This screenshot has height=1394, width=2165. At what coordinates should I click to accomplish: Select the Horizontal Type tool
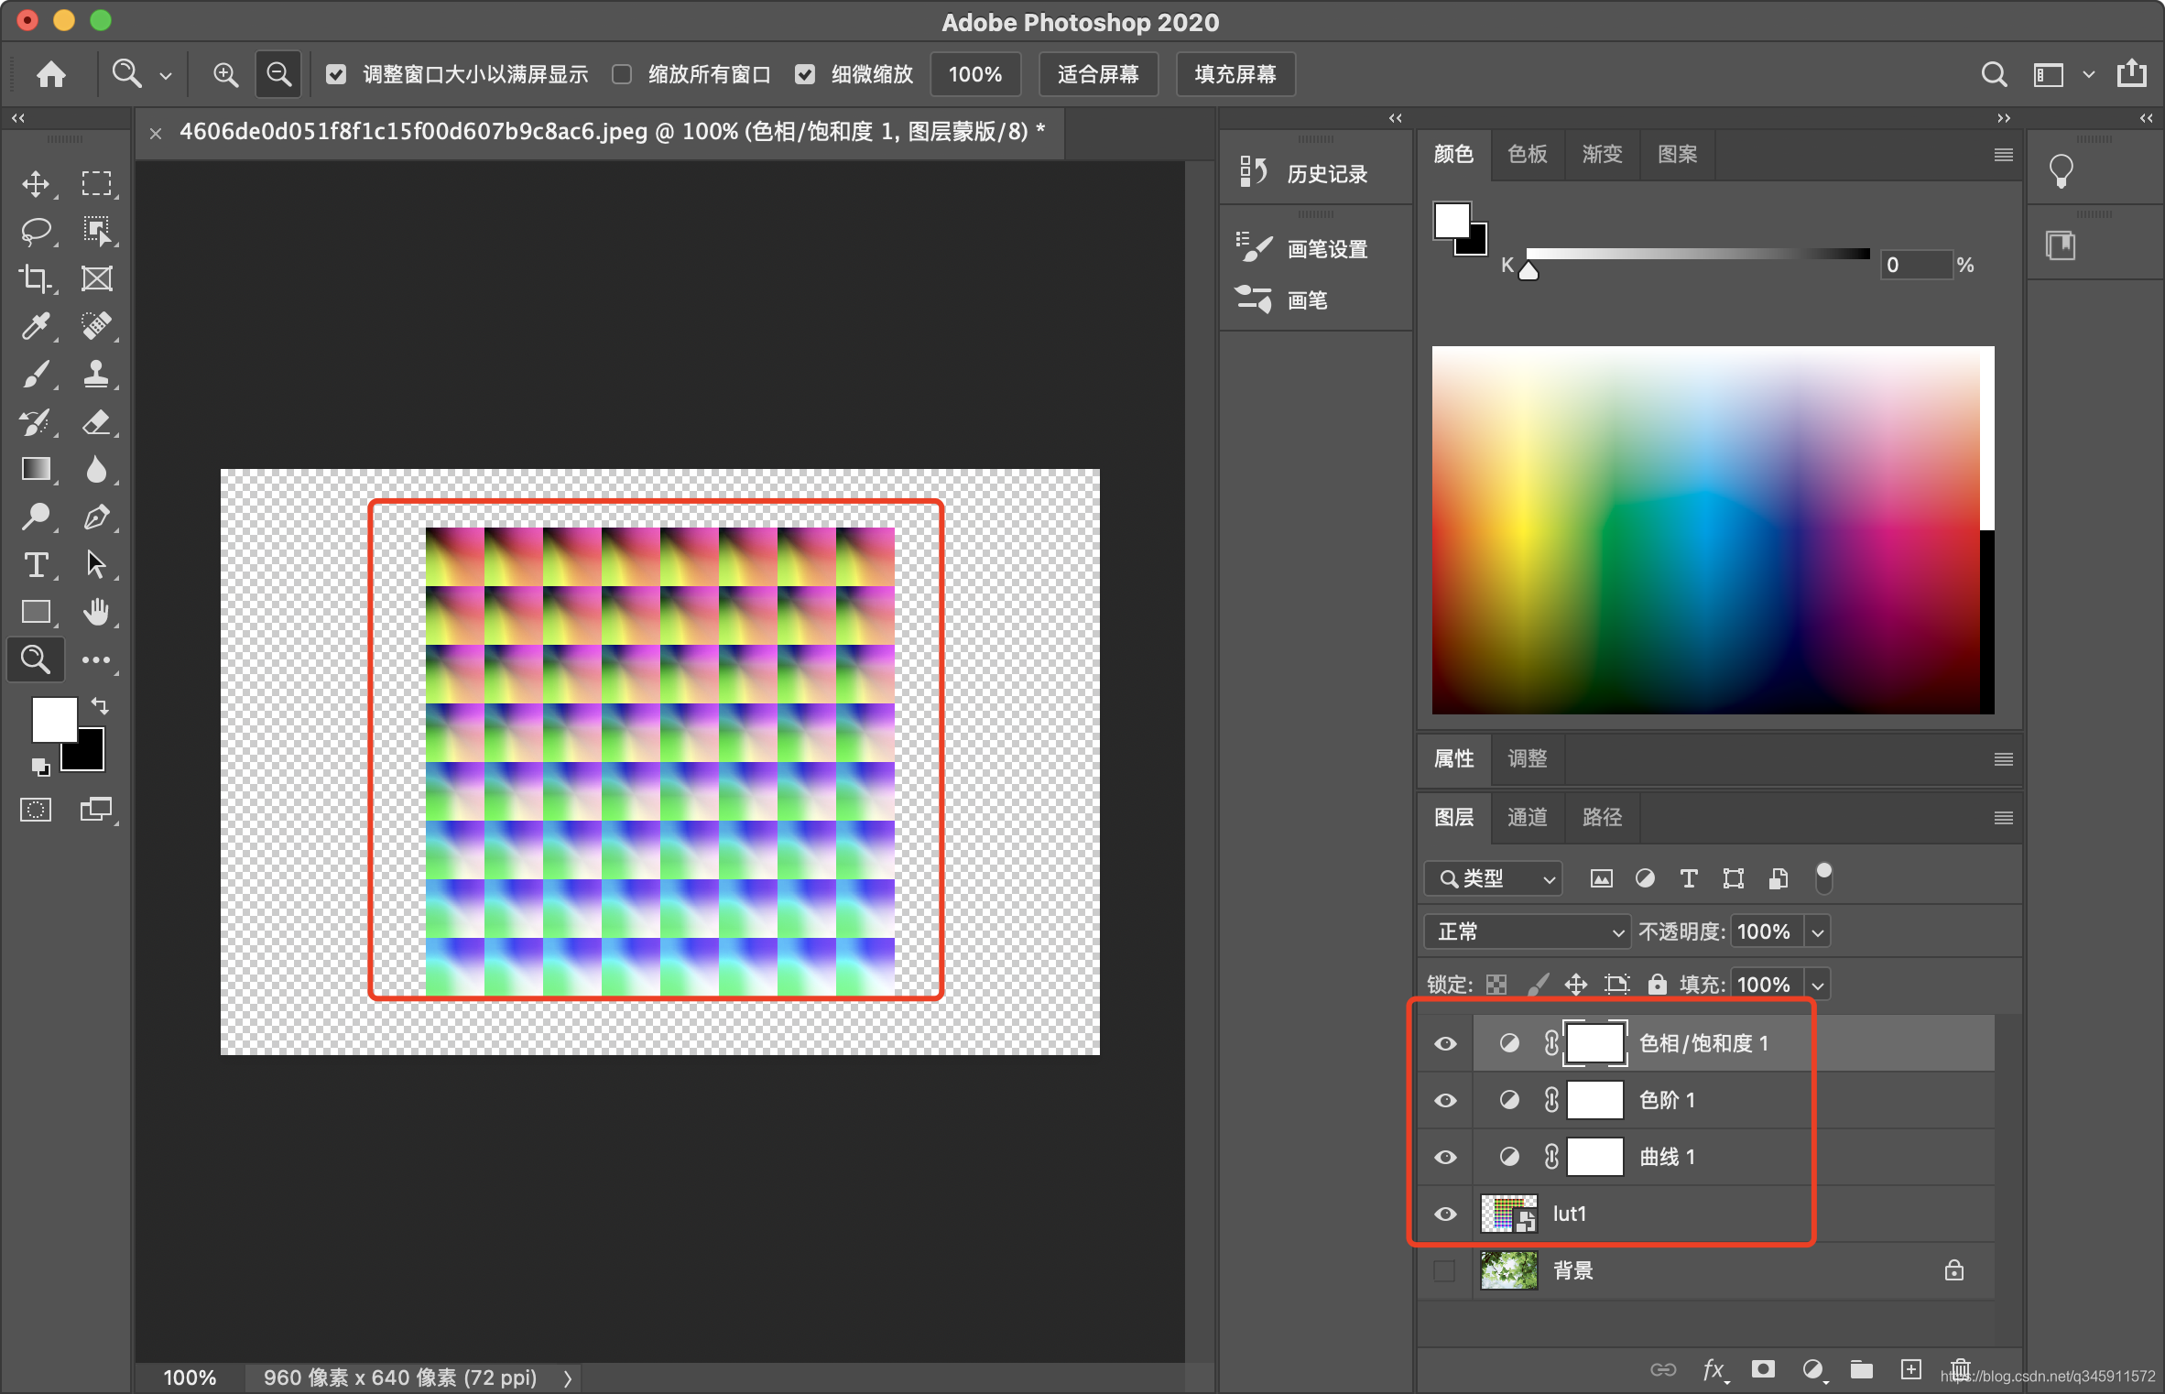tap(36, 564)
